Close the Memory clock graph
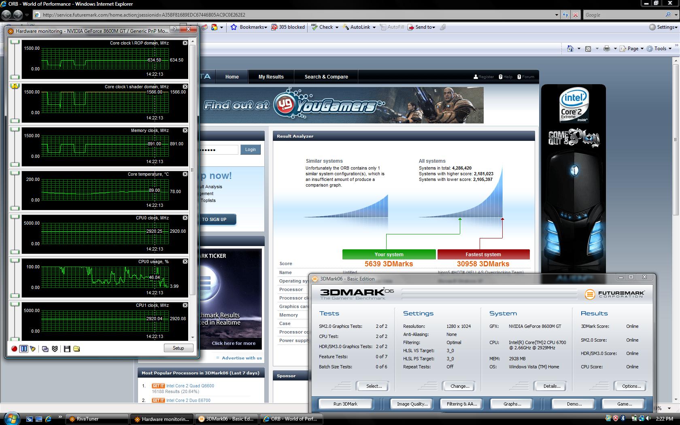This screenshot has height=425, width=680. pos(185,130)
